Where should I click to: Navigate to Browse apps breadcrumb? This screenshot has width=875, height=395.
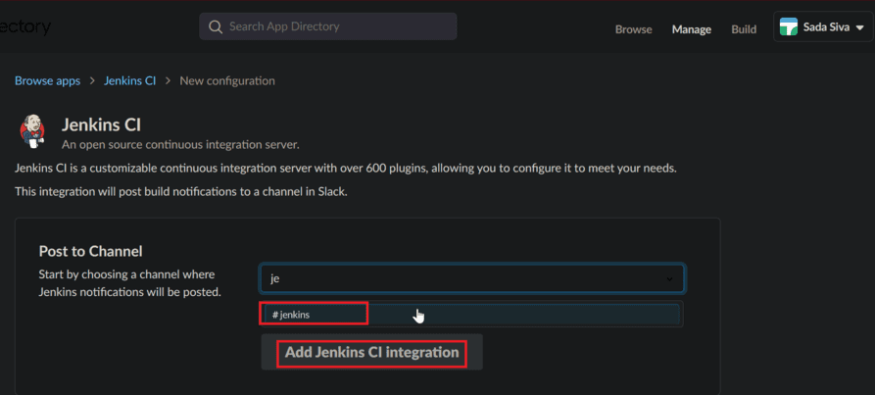point(48,81)
